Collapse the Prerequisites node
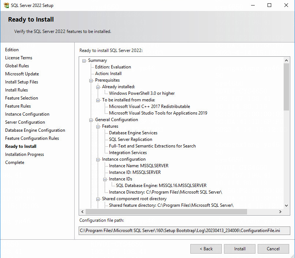 [x=91, y=81]
